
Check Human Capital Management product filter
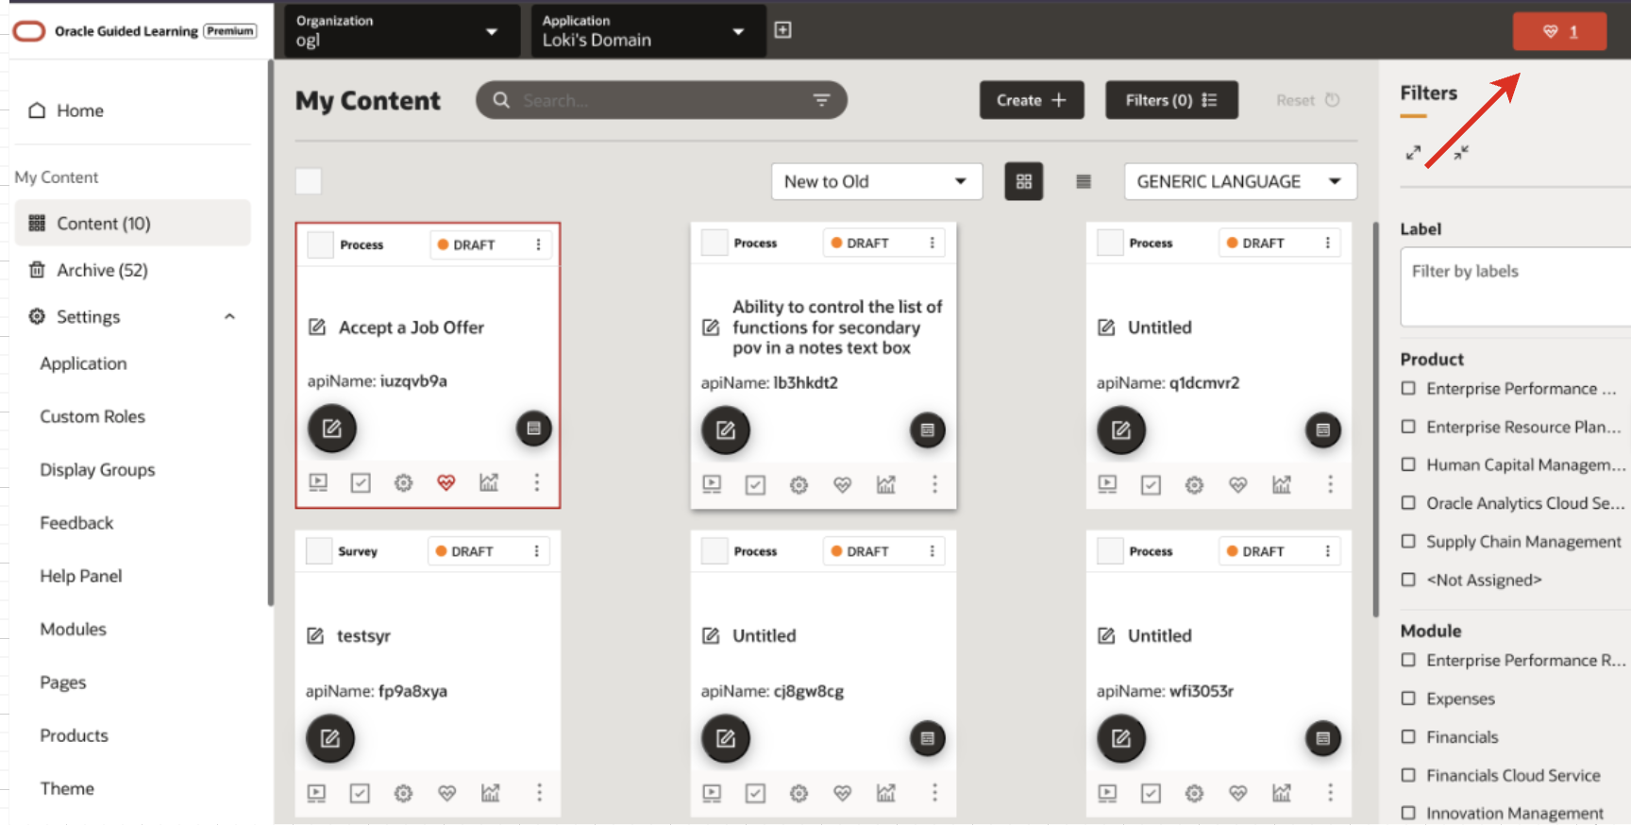pyautogui.click(x=1408, y=464)
